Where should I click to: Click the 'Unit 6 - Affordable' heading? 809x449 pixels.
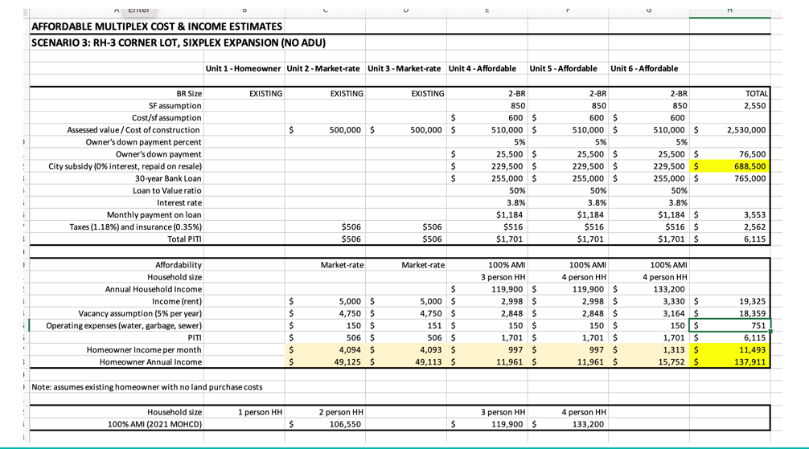(644, 68)
